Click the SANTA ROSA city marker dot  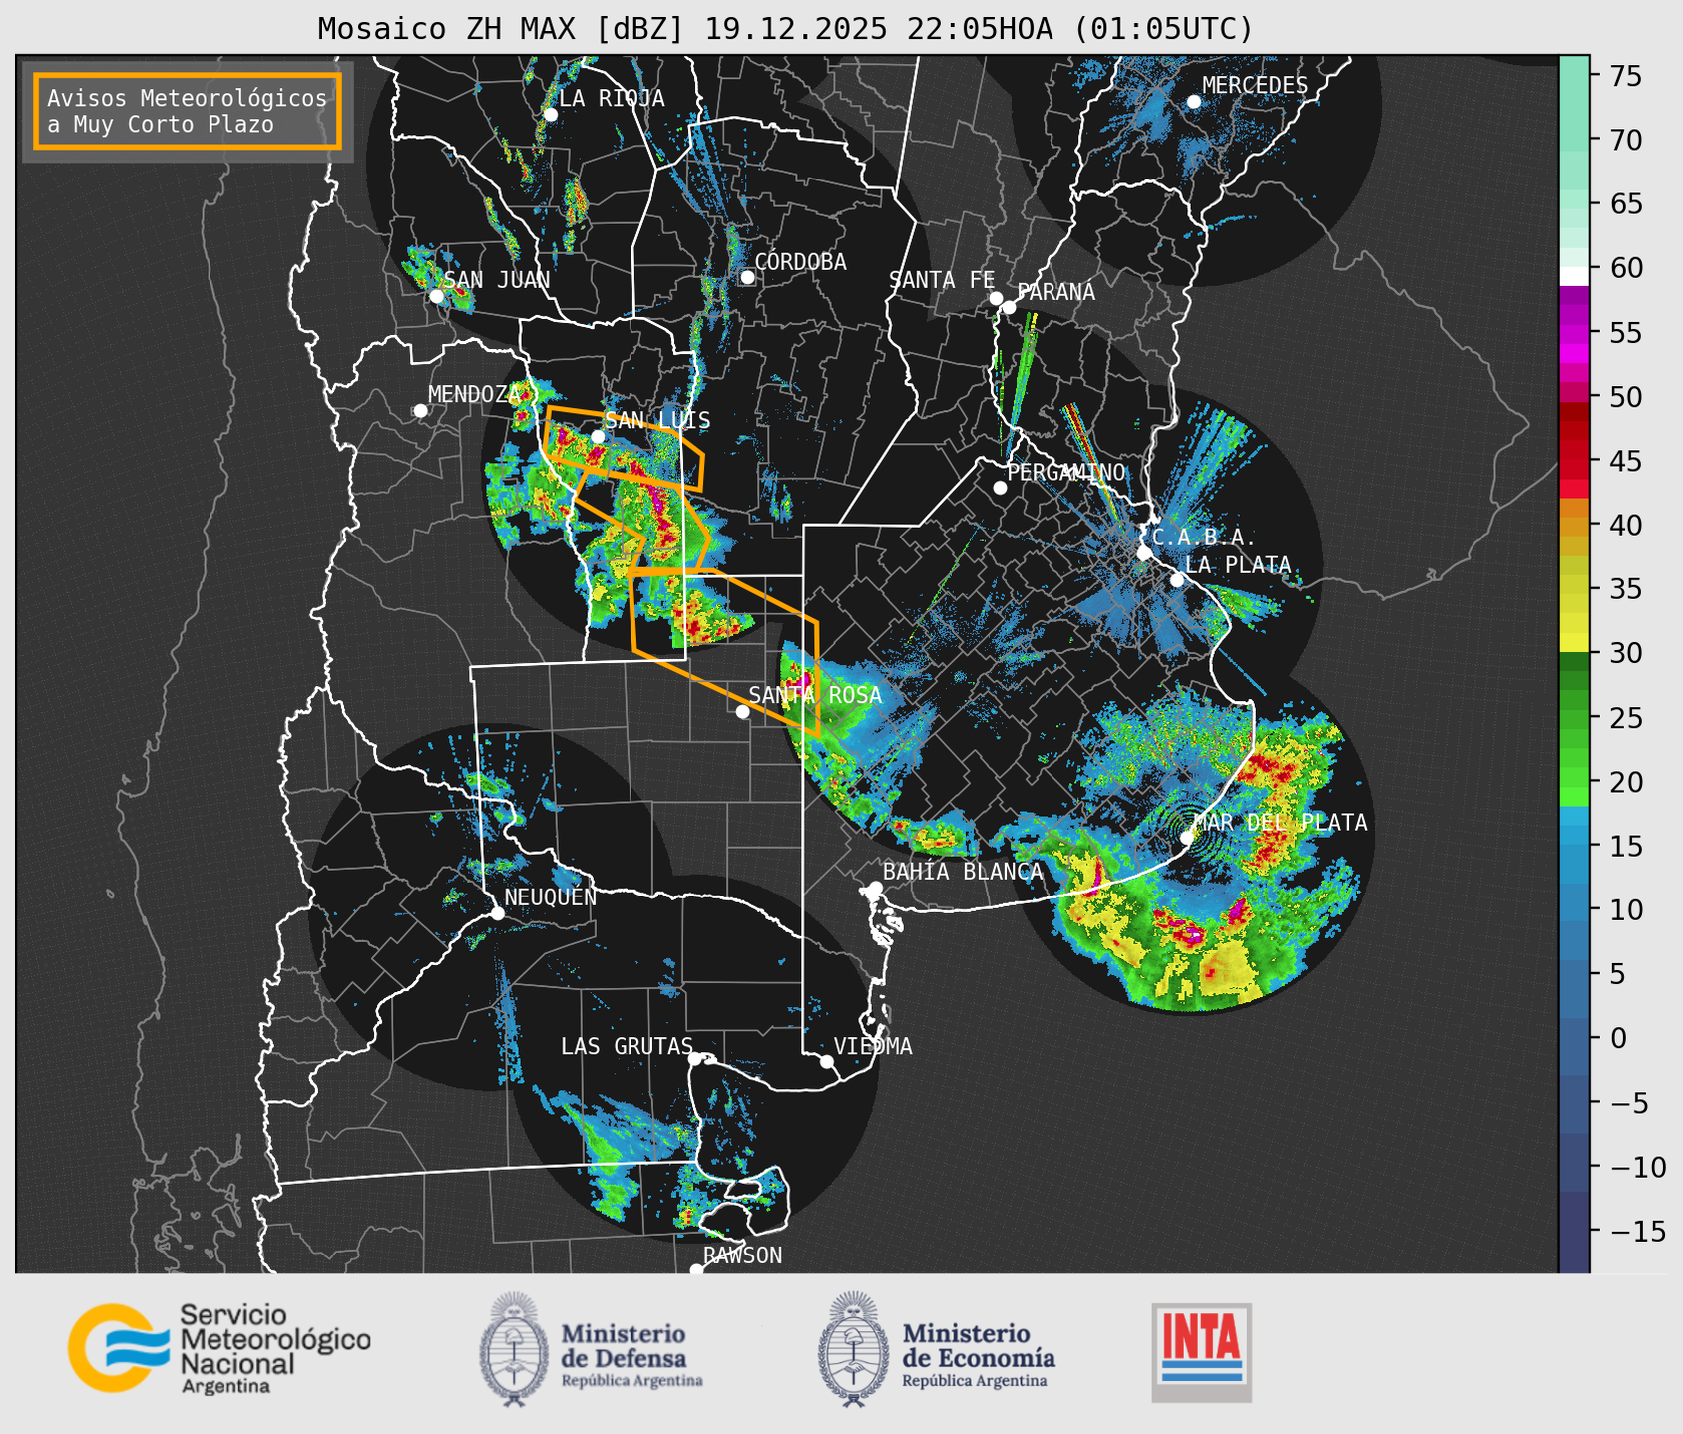click(742, 712)
